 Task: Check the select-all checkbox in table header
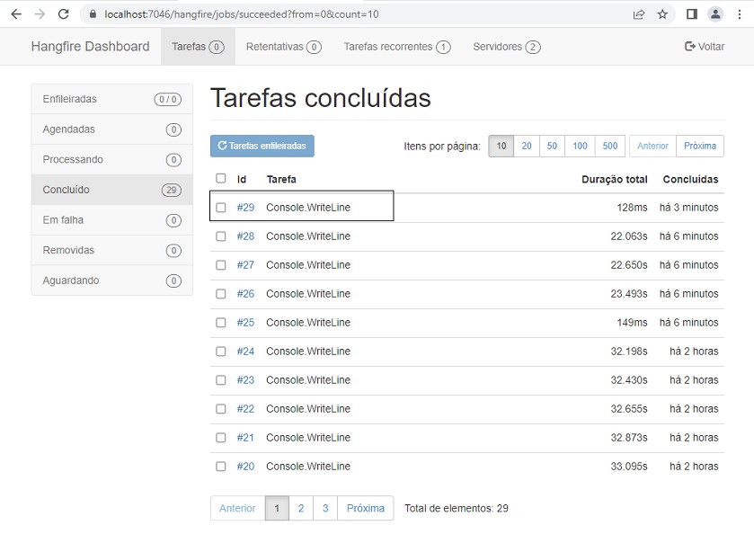pyautogui.click(x=221, y=179)
